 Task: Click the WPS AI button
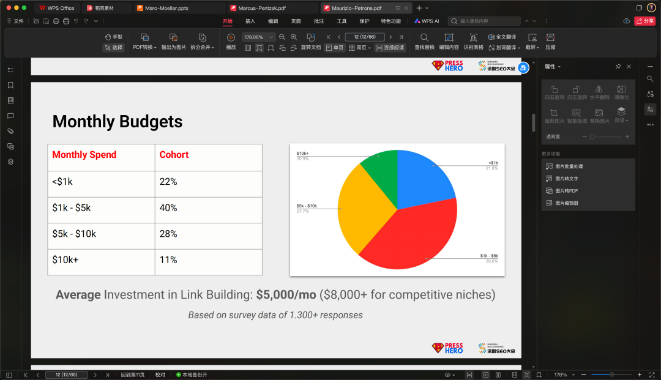pos(427,21)
